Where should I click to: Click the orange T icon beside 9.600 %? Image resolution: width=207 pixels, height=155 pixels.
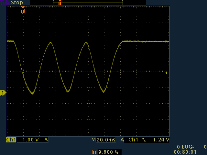click(x=94, y=152)
